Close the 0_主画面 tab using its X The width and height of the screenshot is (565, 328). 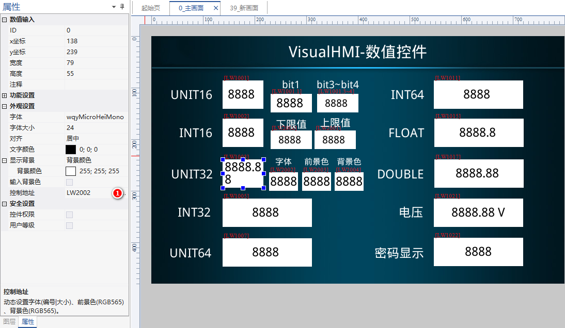click(x=215, y=8)
